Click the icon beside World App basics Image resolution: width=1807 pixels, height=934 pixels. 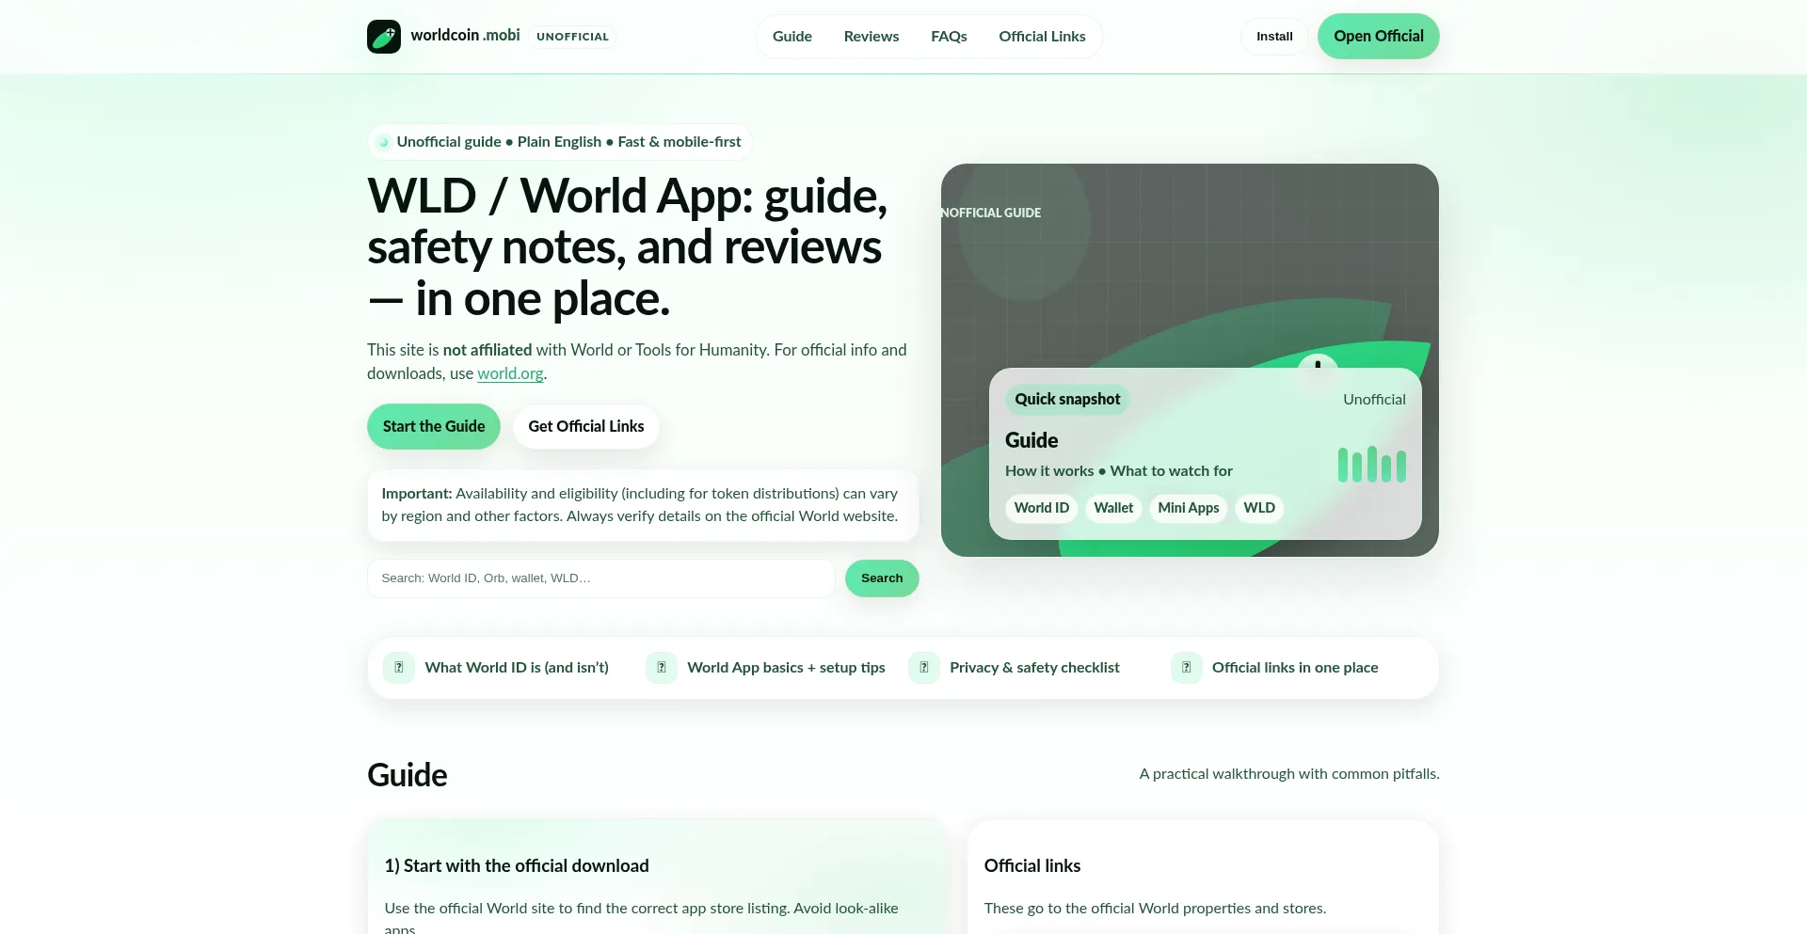pos(662,668)
